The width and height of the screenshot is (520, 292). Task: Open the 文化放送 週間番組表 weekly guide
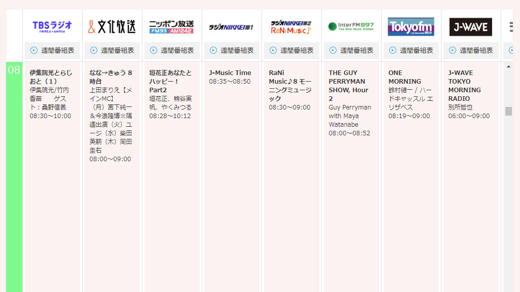click(112, 50)
